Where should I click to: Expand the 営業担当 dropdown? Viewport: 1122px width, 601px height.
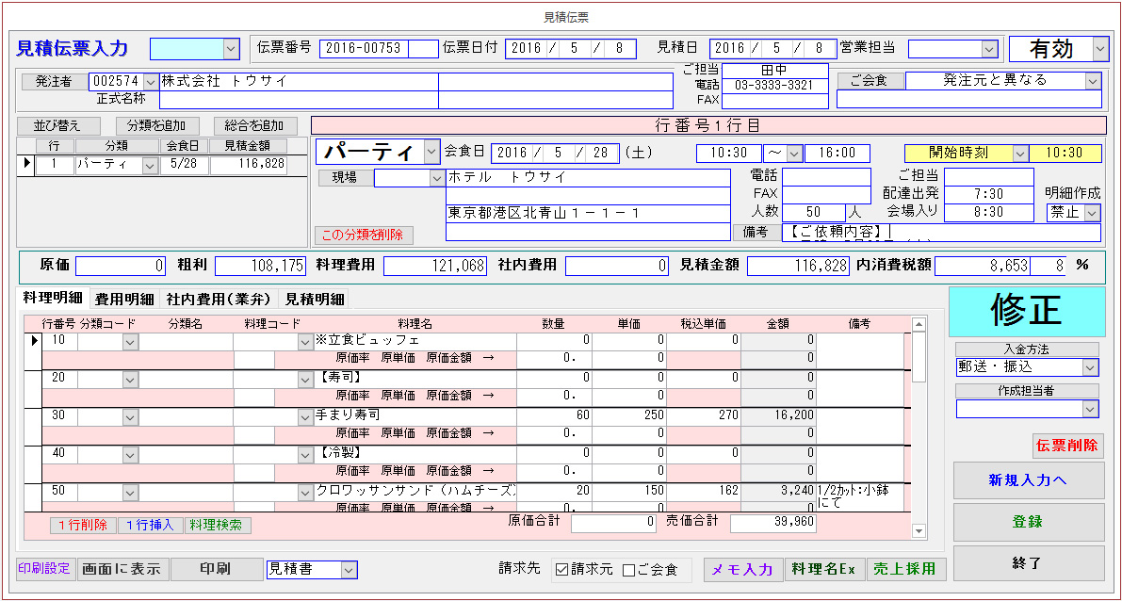pyautogui.click(x=989, y=49)
